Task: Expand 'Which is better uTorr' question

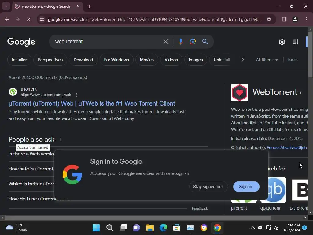Action: click(31, 184)
